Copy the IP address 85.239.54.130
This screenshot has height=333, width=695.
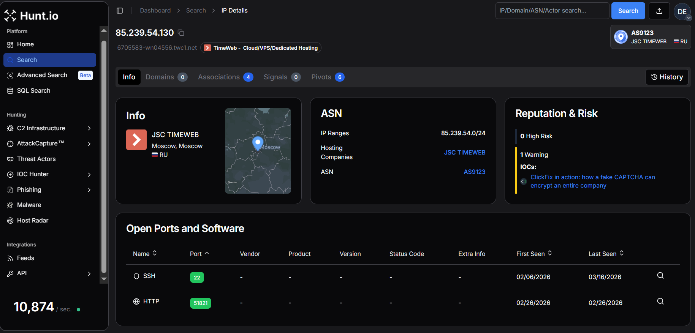point(181,33)
